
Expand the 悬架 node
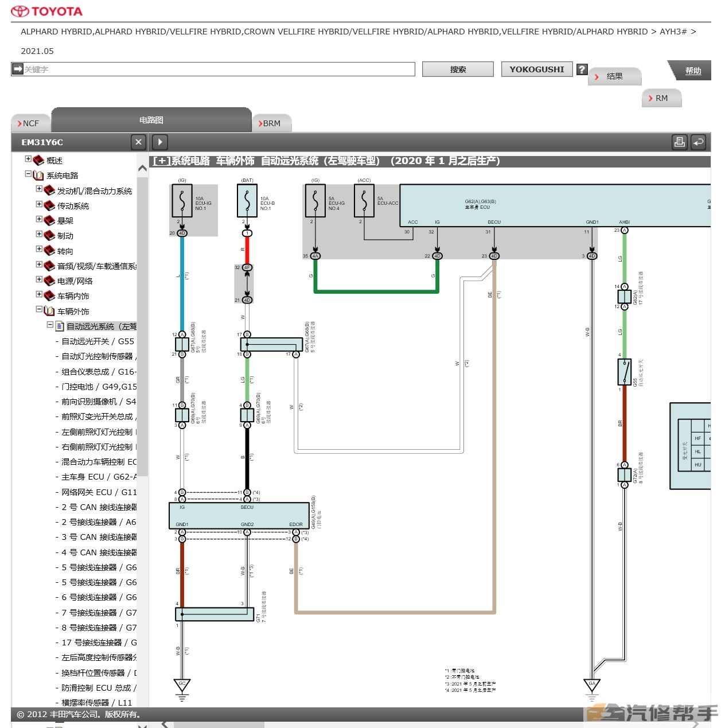(x=39, y=219)
